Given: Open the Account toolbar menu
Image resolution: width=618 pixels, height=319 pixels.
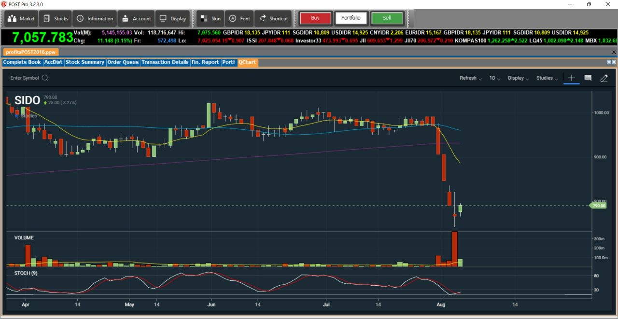Looking at the screenshot, I should tap(136, 18).
